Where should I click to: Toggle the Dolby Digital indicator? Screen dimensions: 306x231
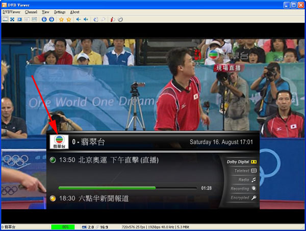(241, 161)
